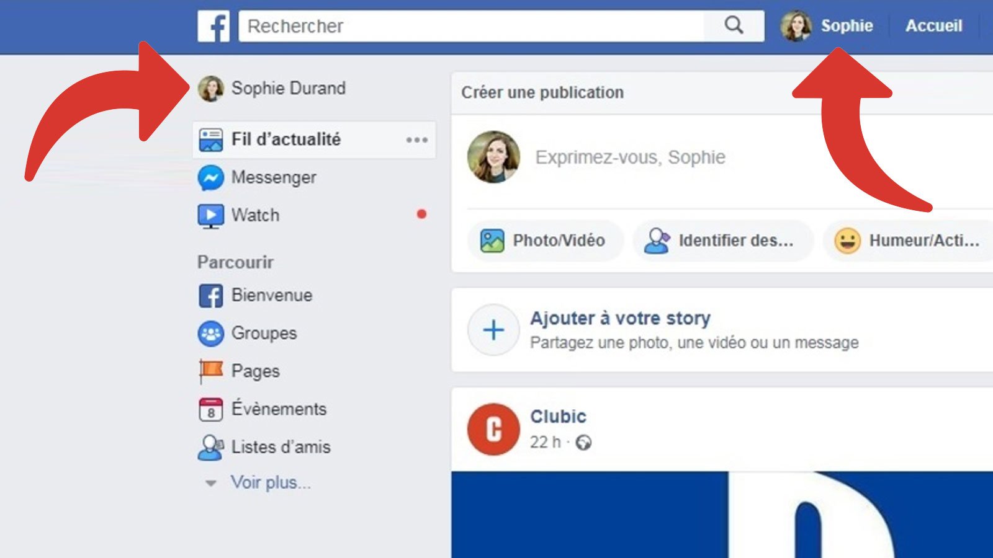Click the Photo/Vidéo icon
The image size is (993, 558).
click(492, 241)
